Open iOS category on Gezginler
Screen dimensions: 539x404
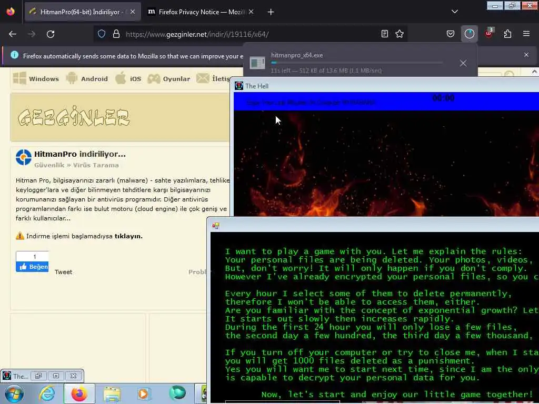128,78
